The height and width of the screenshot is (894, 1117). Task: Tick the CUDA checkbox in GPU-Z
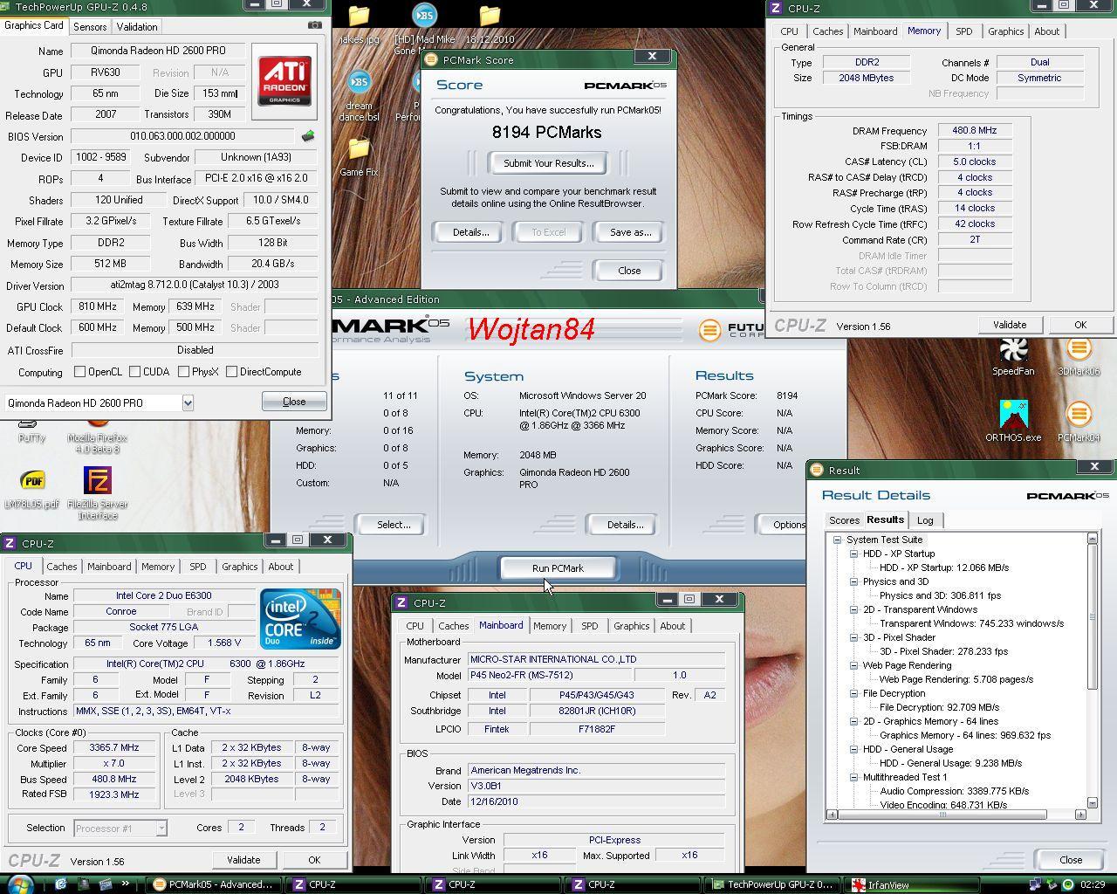tap(135, 372)
